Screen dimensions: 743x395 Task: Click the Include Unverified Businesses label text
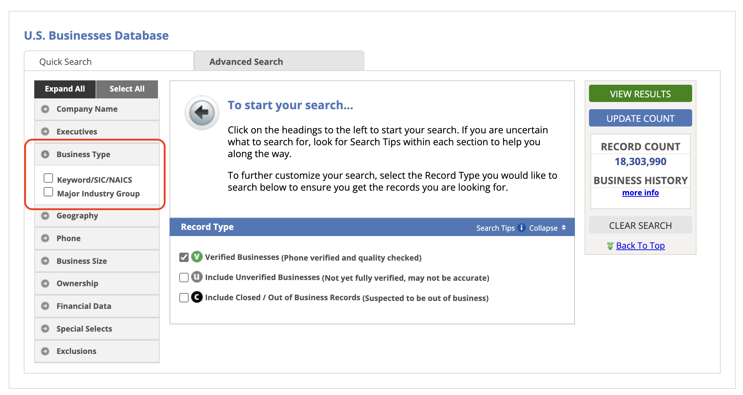pyautogui.click(x=262, y=278)
